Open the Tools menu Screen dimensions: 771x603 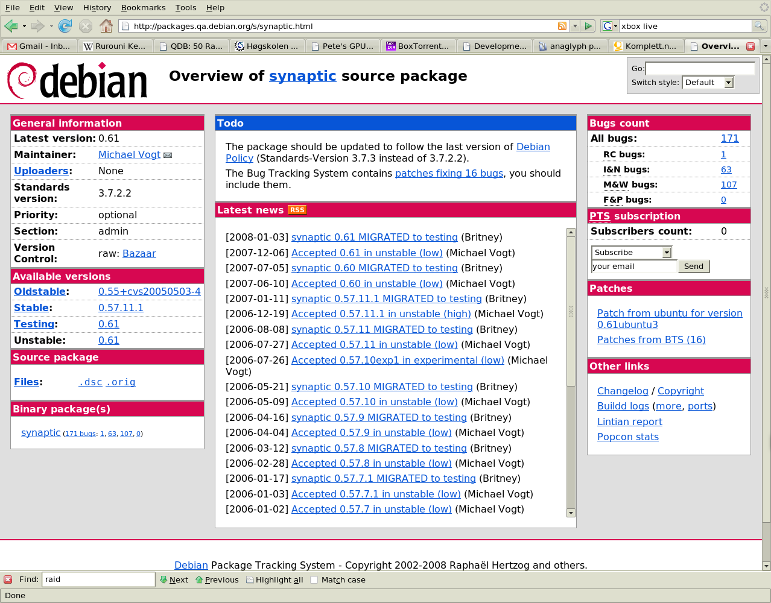186,7
